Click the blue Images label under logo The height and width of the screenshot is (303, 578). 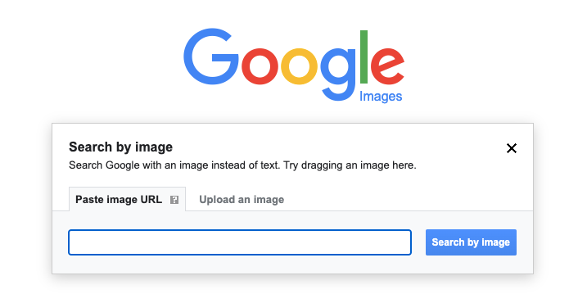coord(381,97)
